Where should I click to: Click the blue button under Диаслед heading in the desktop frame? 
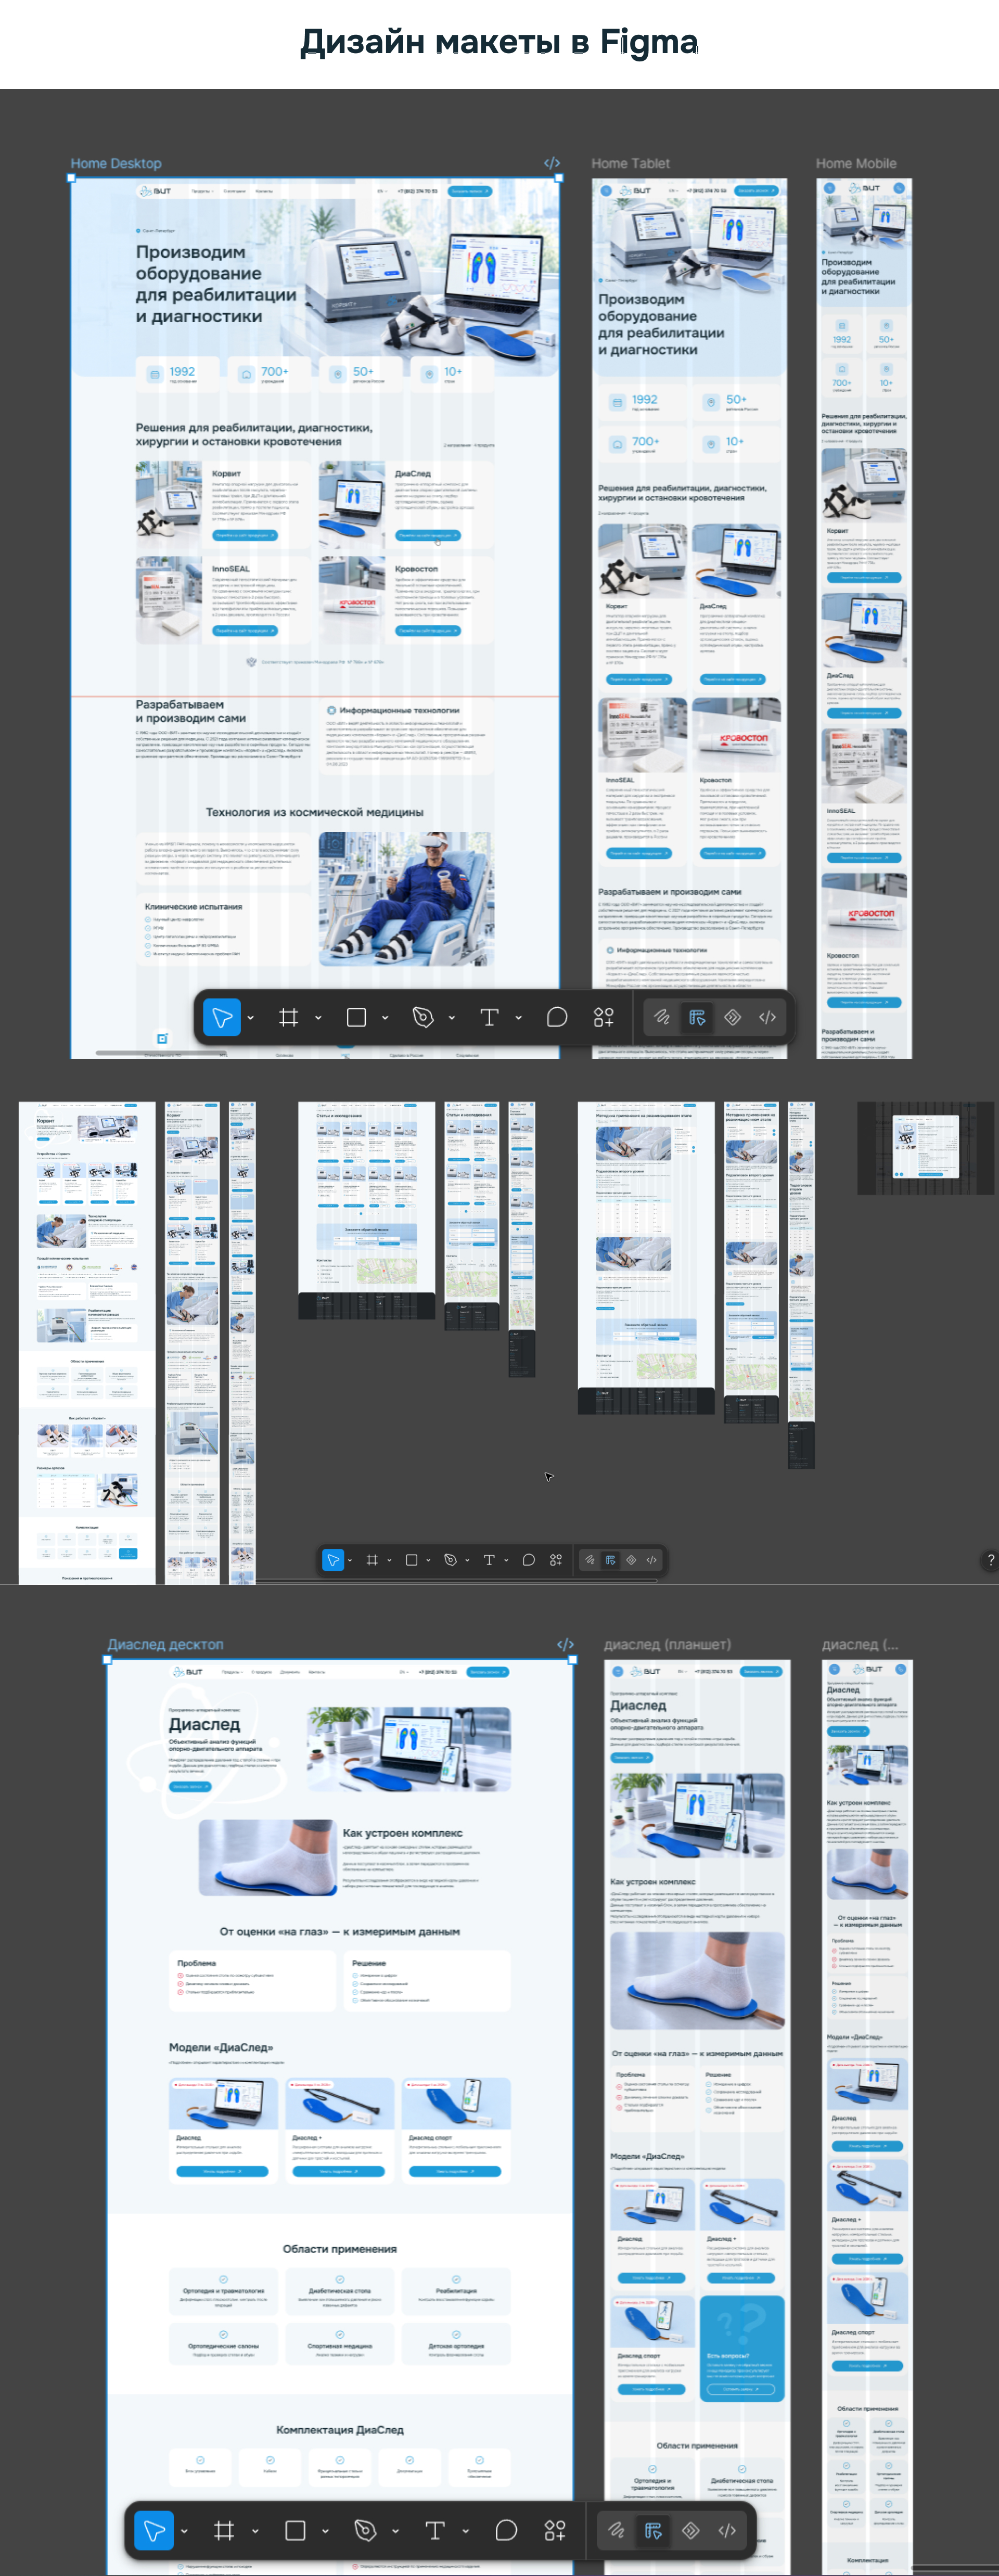[x=190, y=1787]
